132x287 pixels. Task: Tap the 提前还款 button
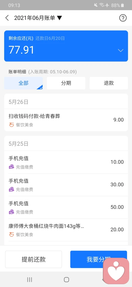click(x=34, y=259)
